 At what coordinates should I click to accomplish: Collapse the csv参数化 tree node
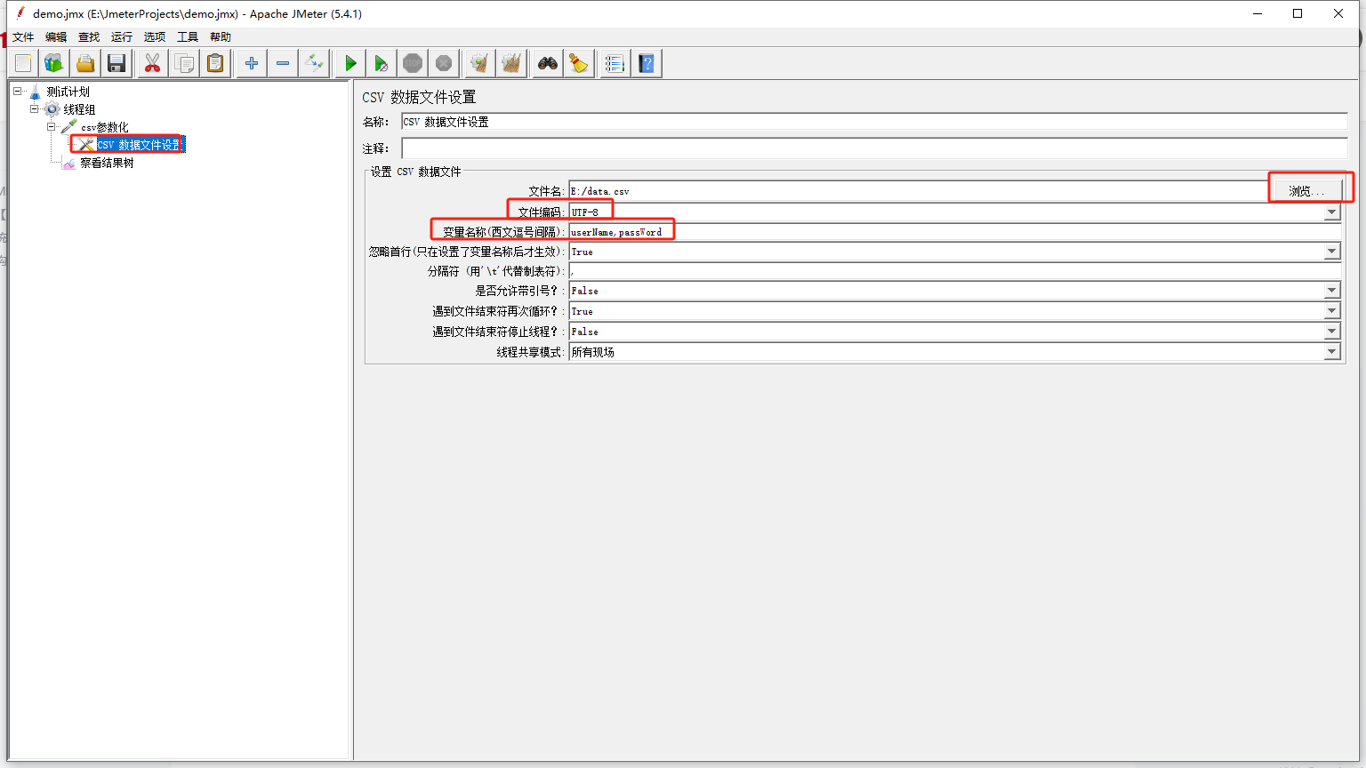click(x=51, y=126)
